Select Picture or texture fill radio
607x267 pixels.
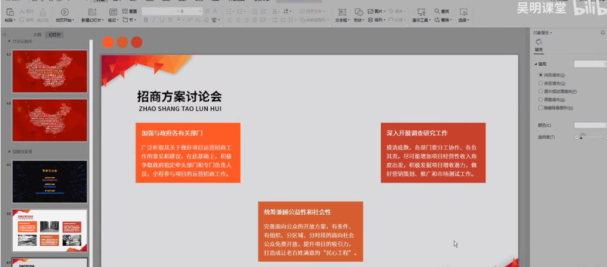pos(541,92)
